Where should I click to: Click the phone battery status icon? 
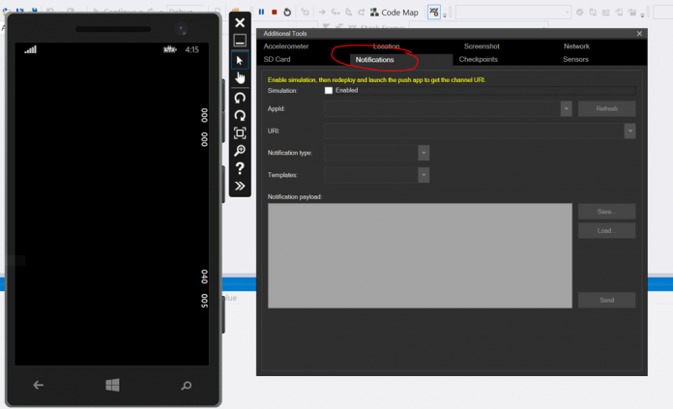point(170,49)
